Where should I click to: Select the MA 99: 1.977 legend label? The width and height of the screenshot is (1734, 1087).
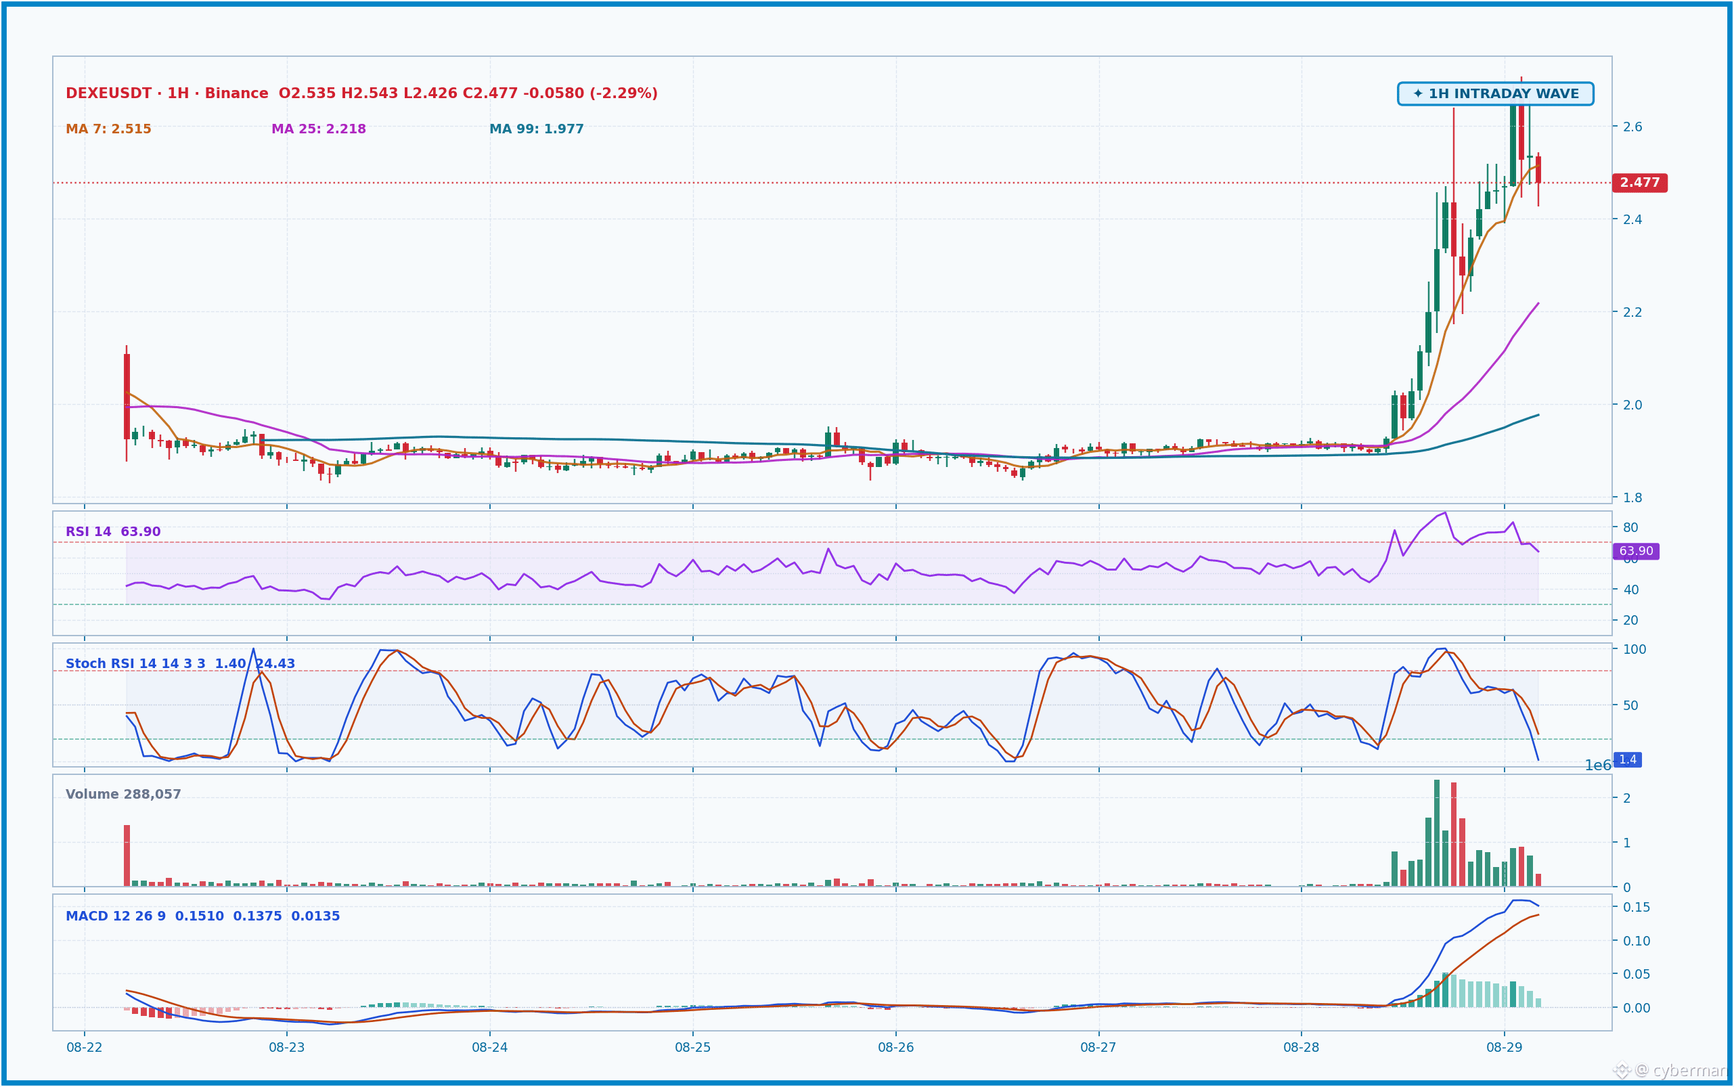click(x=536, y=129)
